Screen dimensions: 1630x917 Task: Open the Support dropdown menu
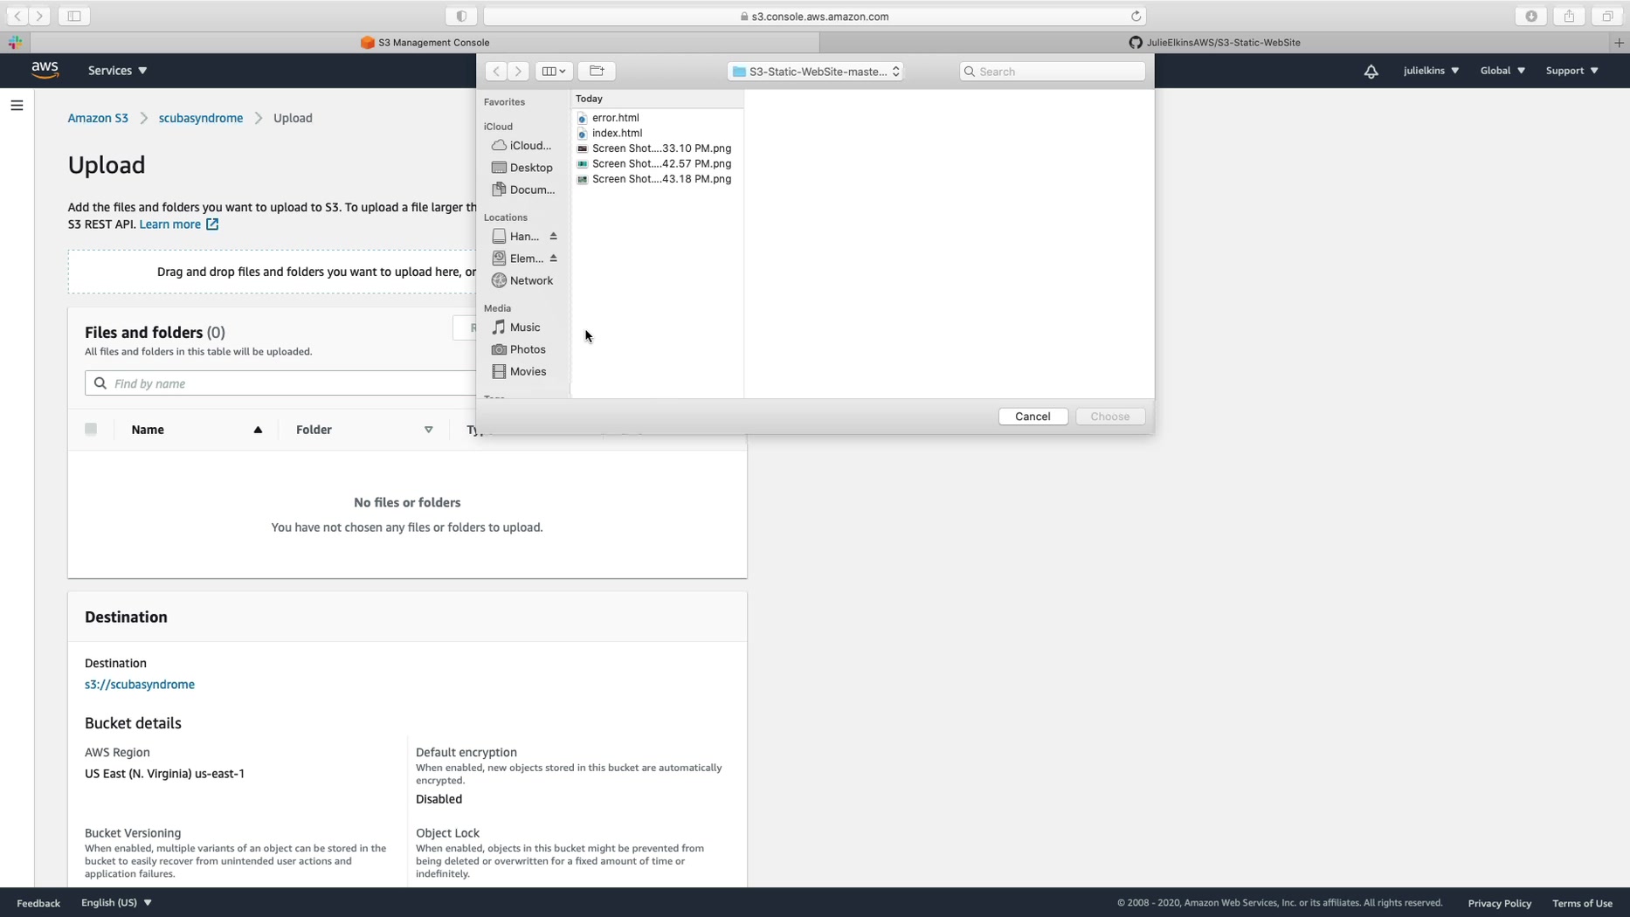point(1571,71)
